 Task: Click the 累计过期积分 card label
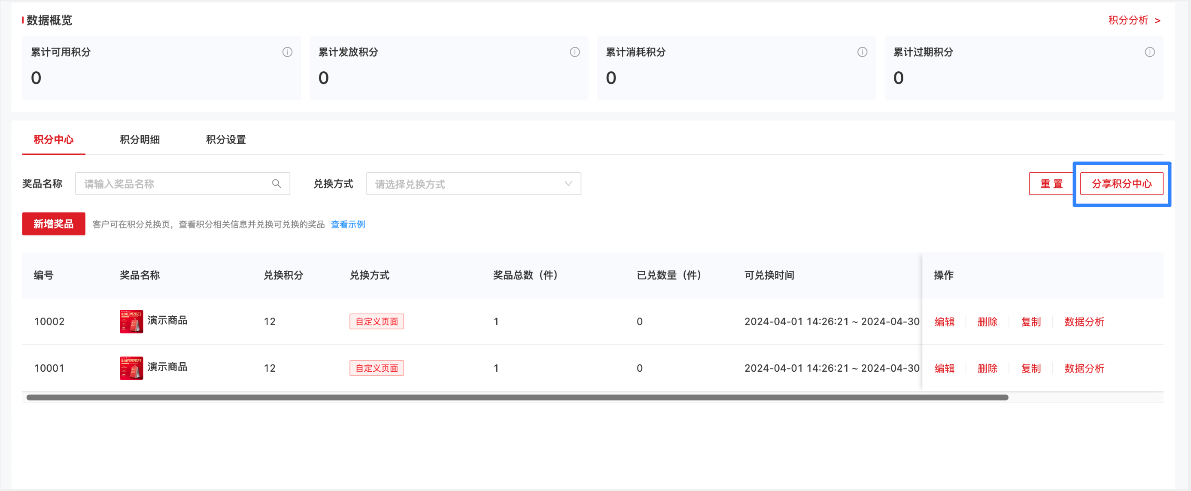click(x=923, y=52)
